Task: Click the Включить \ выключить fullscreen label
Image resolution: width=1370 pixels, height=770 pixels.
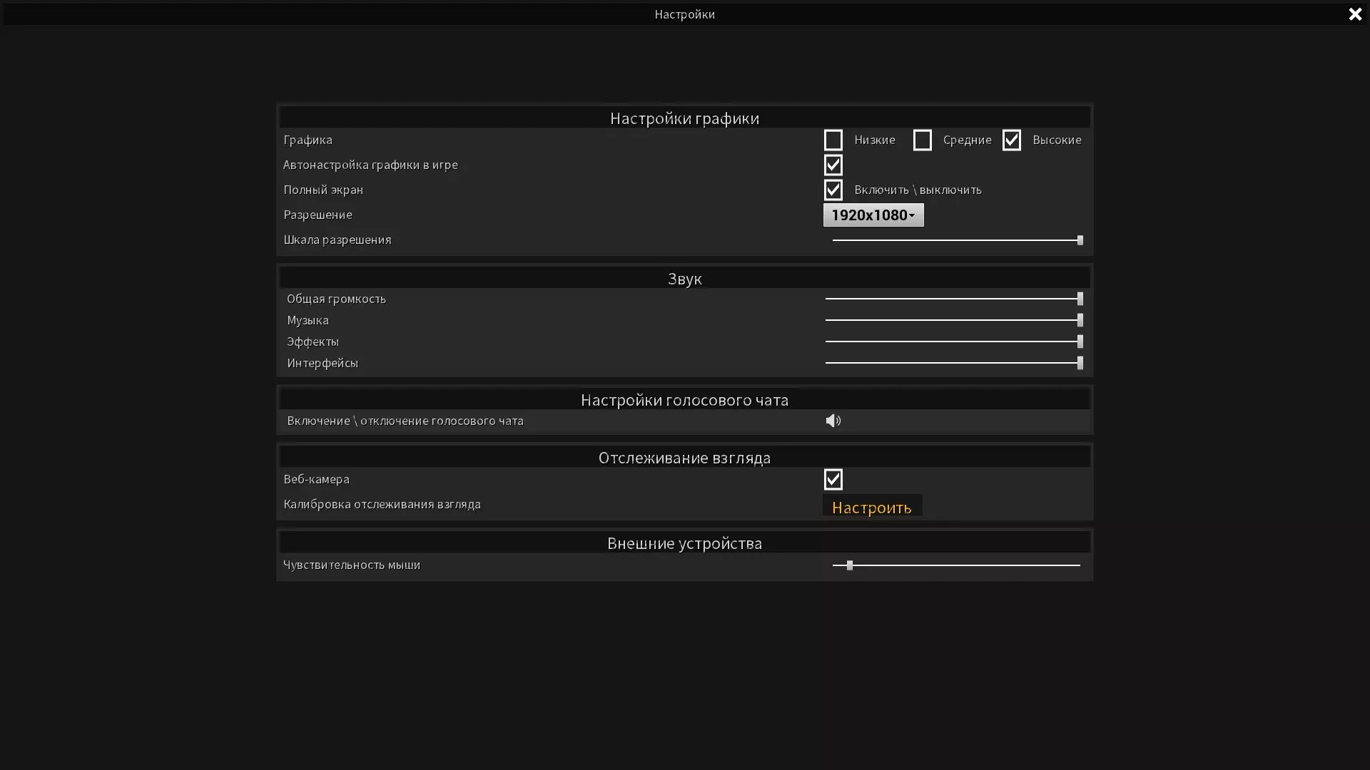Action: [917, 190]
